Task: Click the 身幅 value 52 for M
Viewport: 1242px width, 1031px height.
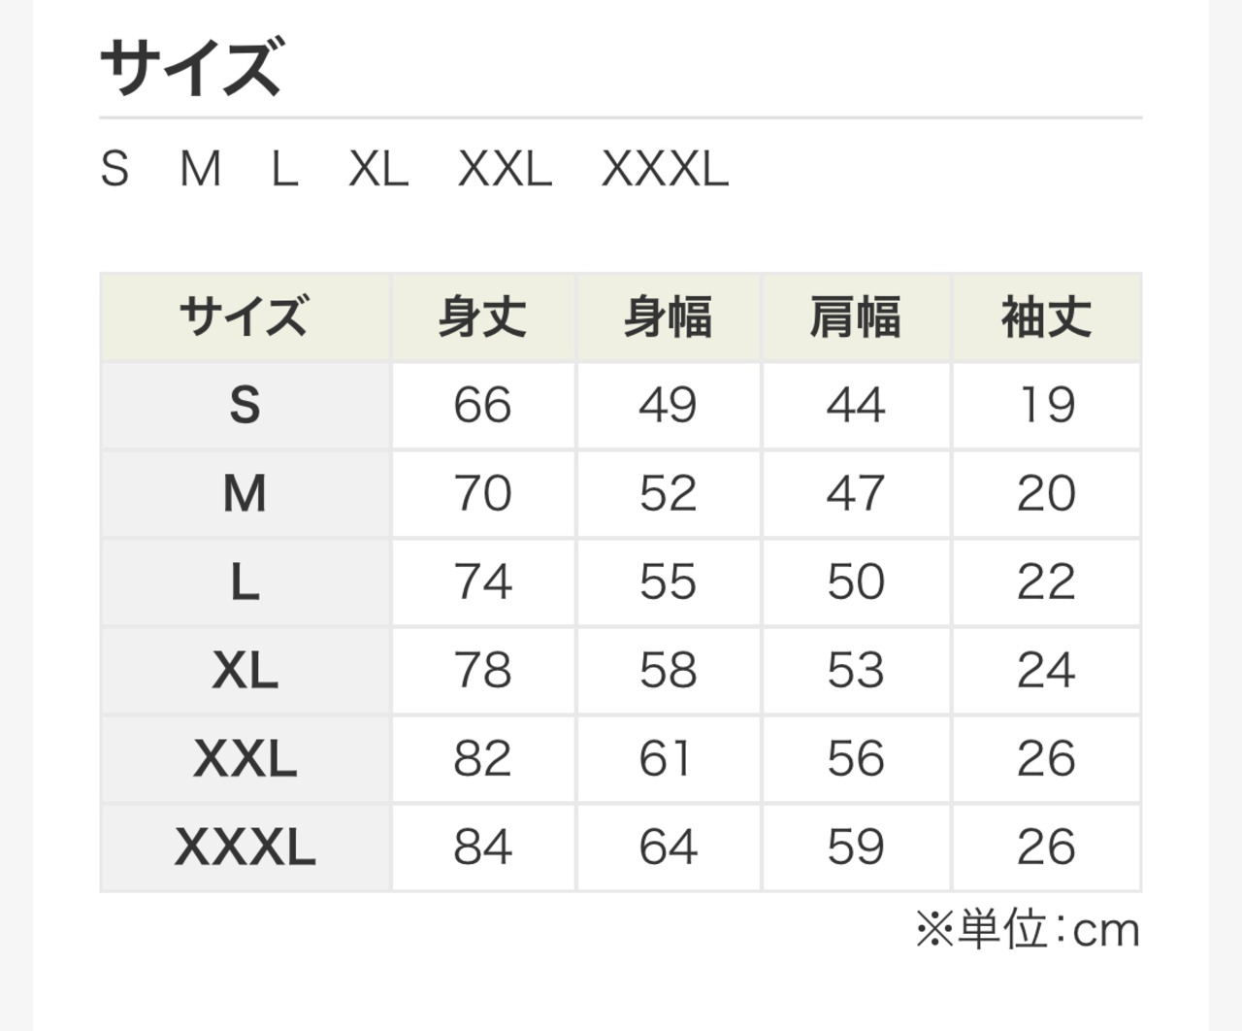Action: 669,493
